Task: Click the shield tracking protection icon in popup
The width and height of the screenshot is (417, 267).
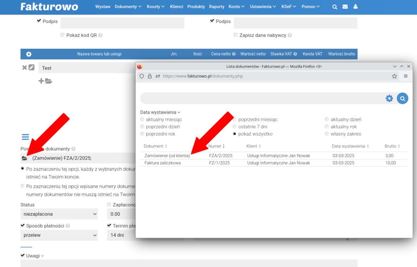Action: [142, 76]
